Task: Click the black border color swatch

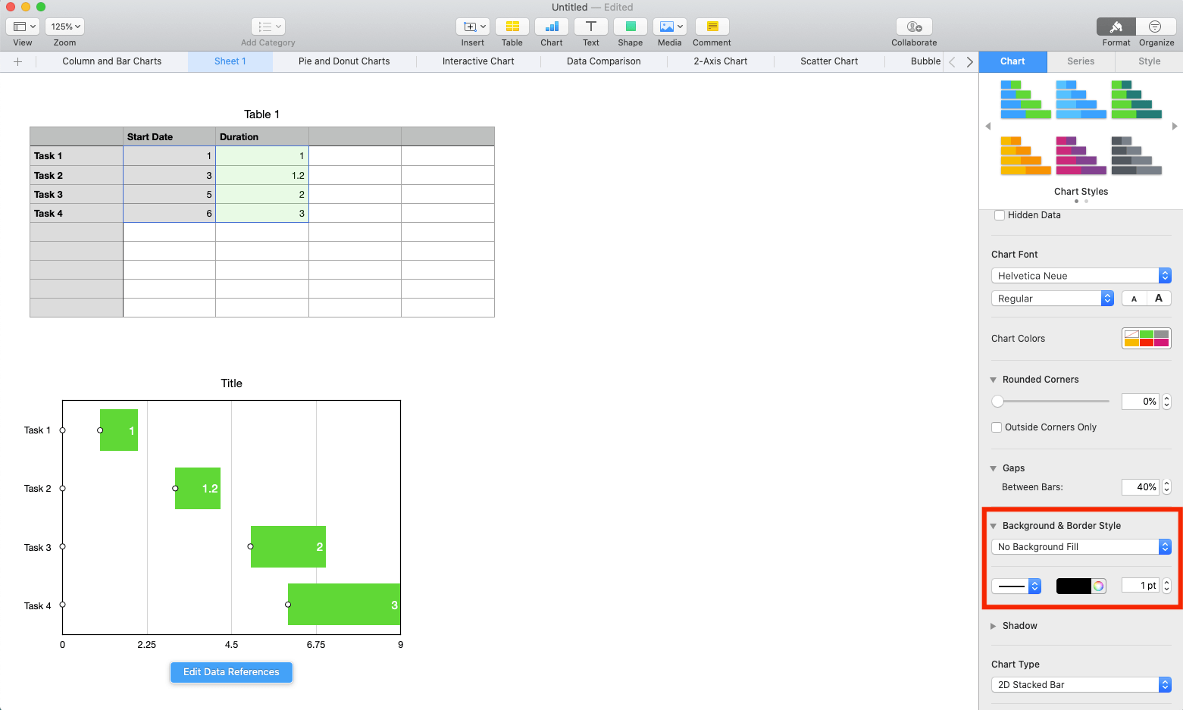Action: click(1073, 586)
